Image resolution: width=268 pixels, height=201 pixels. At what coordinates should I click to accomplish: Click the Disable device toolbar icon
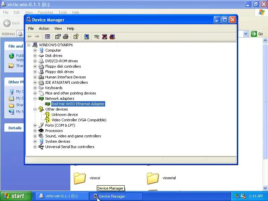pos(112,37)
